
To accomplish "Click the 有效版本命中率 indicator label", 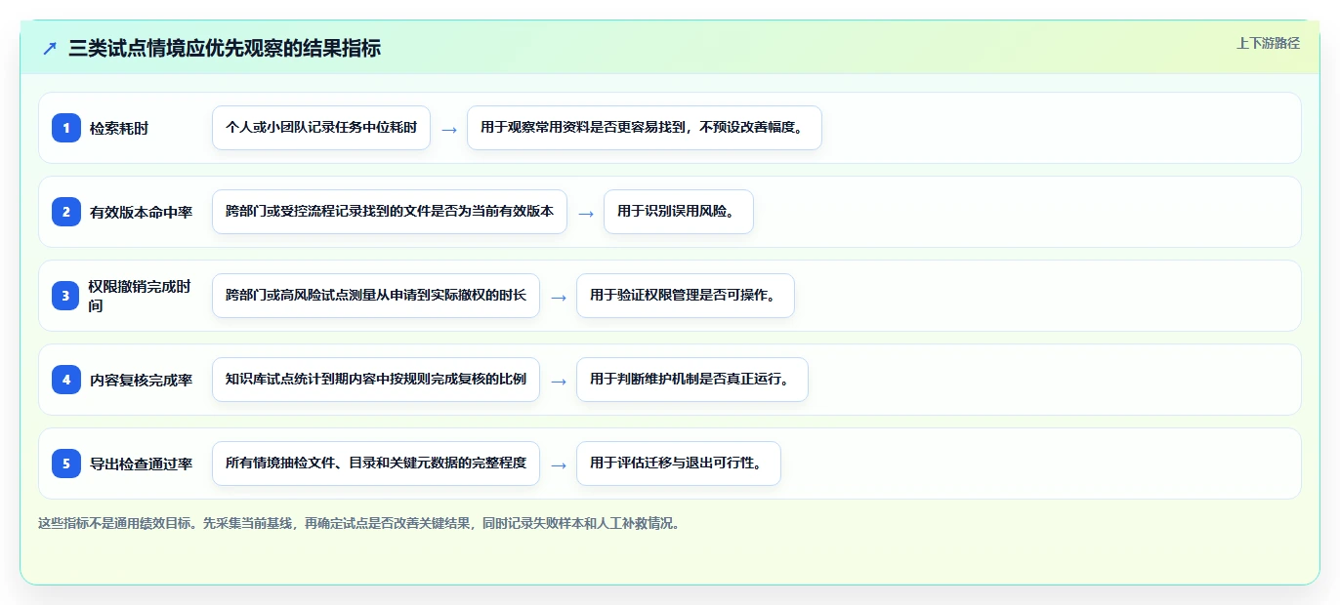I will point(141,212).
